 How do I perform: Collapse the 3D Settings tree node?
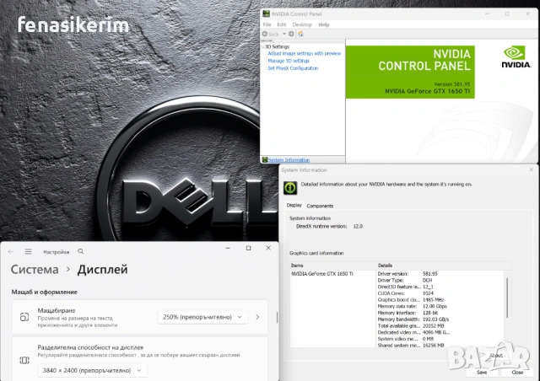tap(264, 46)
